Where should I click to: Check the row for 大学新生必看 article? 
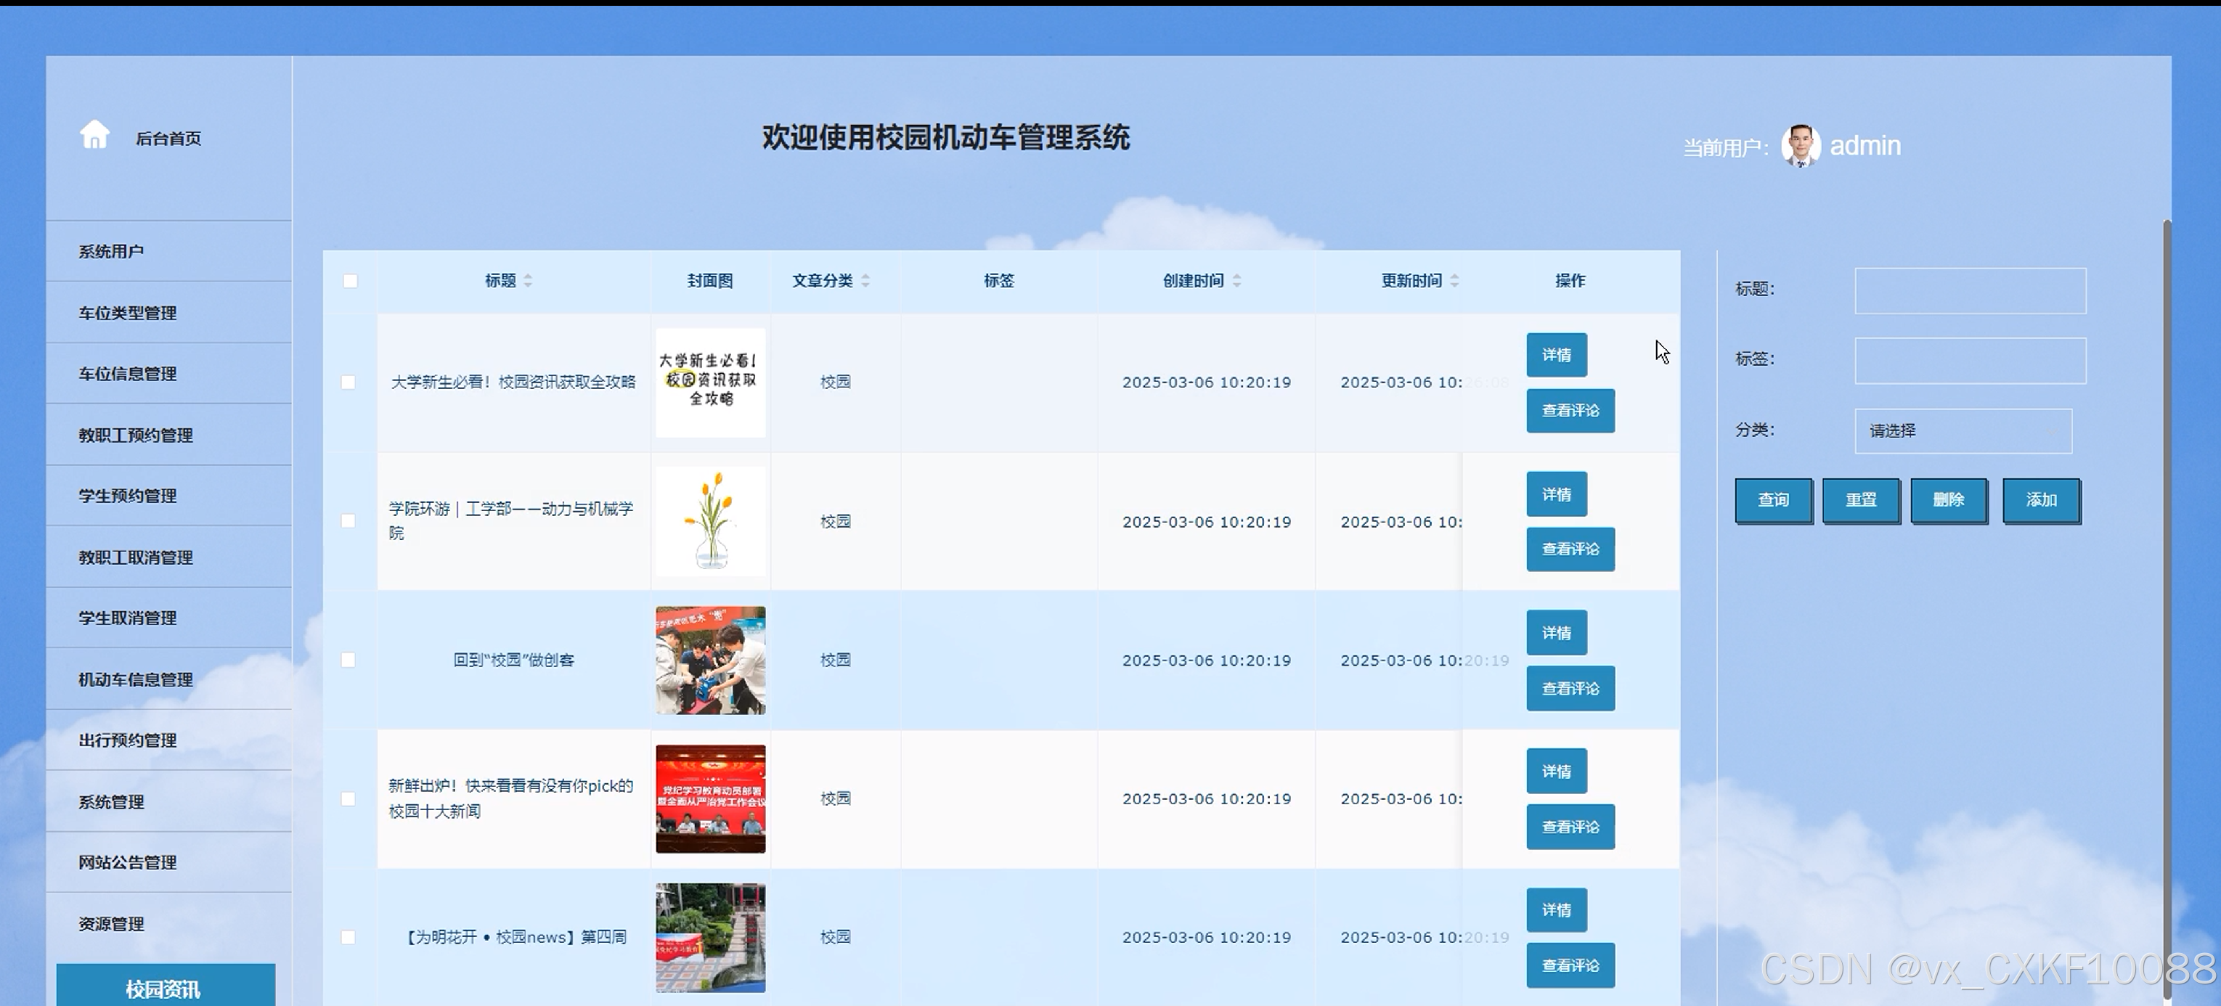coord(349,382)
